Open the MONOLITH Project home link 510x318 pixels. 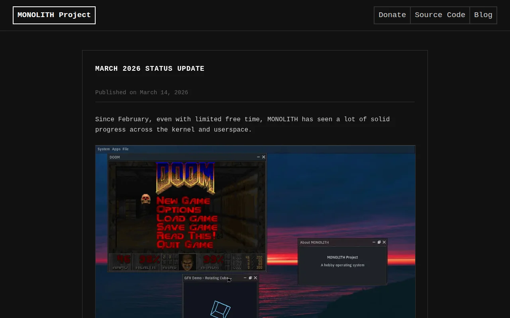click(54, 15)
